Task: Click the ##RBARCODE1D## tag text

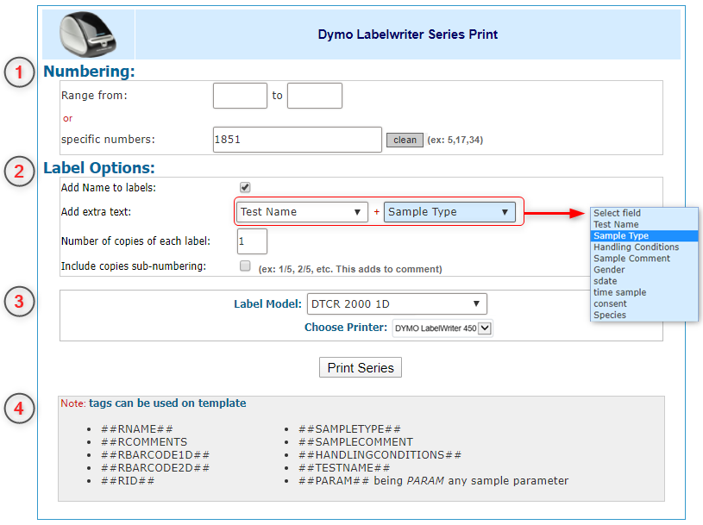Action: tap(155, 455)
